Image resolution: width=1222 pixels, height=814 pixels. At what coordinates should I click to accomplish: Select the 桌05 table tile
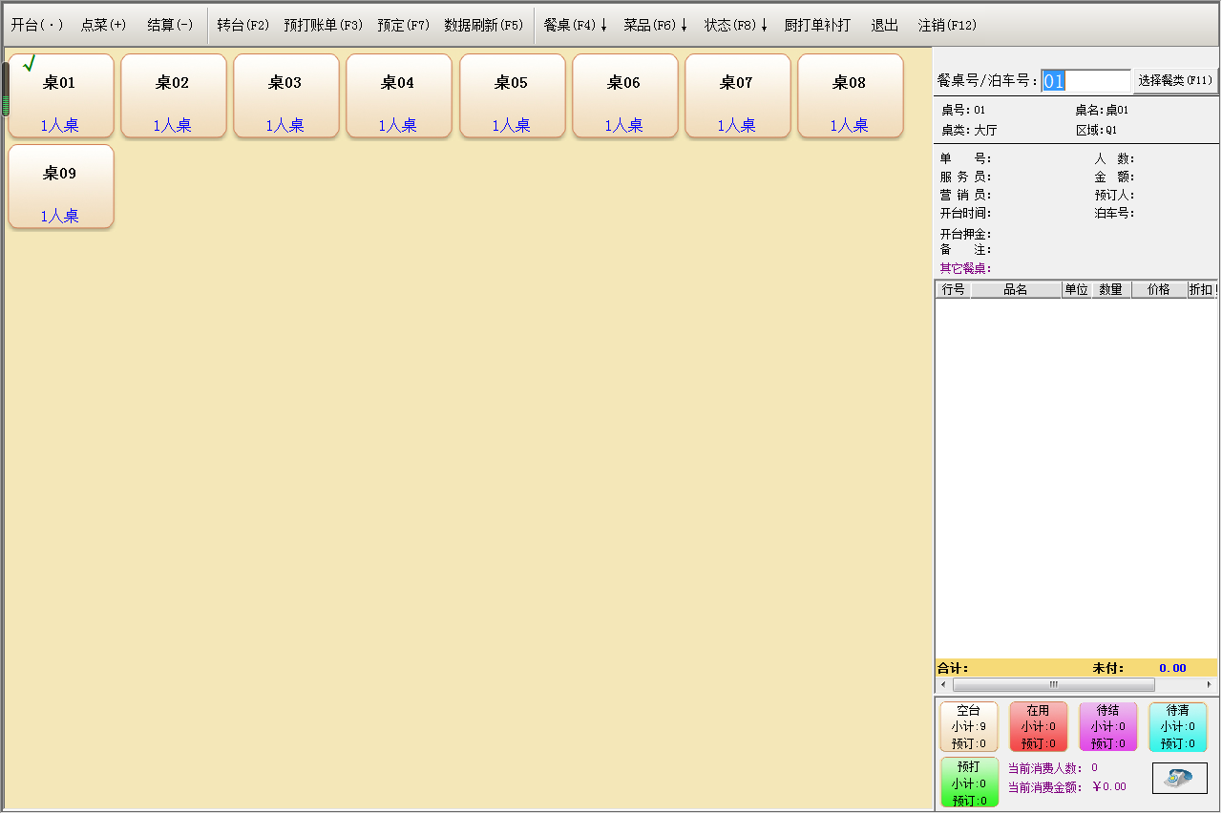511,95
